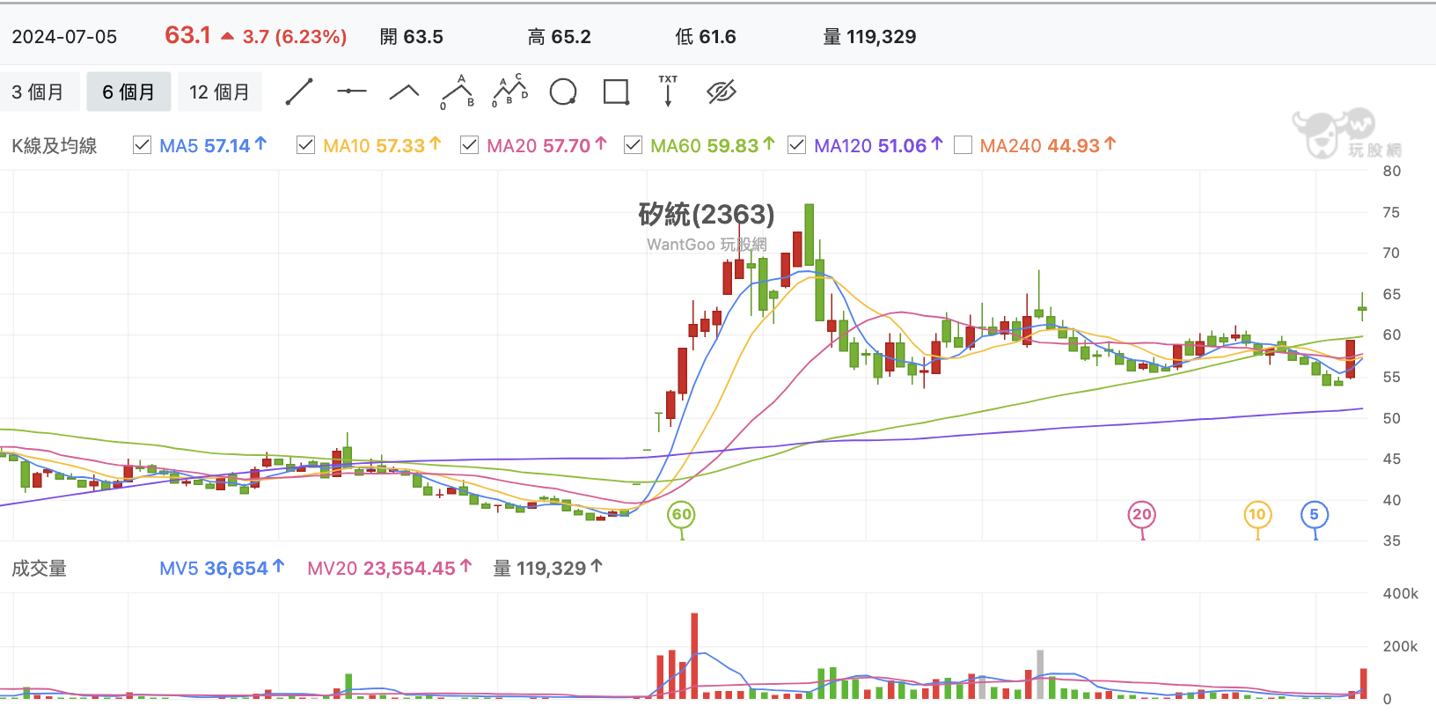Screen dimensions: 1436x713
Task: Click the green 60 MA marker
Action: tap(682, 515)
